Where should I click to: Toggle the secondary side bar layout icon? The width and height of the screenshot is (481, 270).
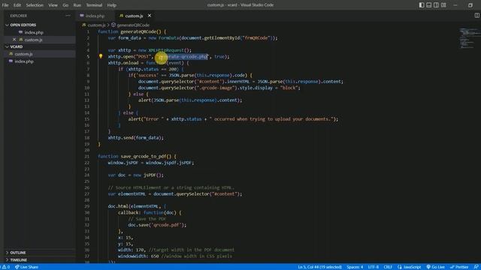click(x=436, y=5)
